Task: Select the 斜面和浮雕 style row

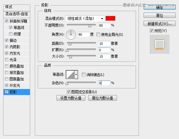Action: [17, 21]
